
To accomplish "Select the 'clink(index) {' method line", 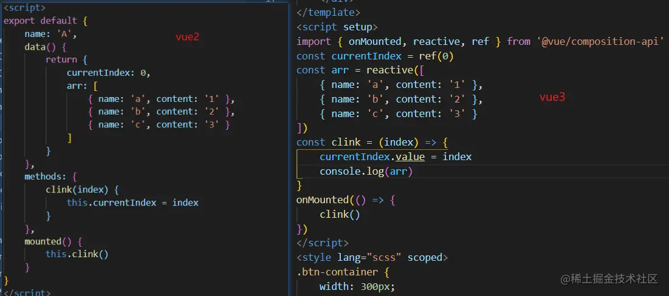I will tap(83, 189).
